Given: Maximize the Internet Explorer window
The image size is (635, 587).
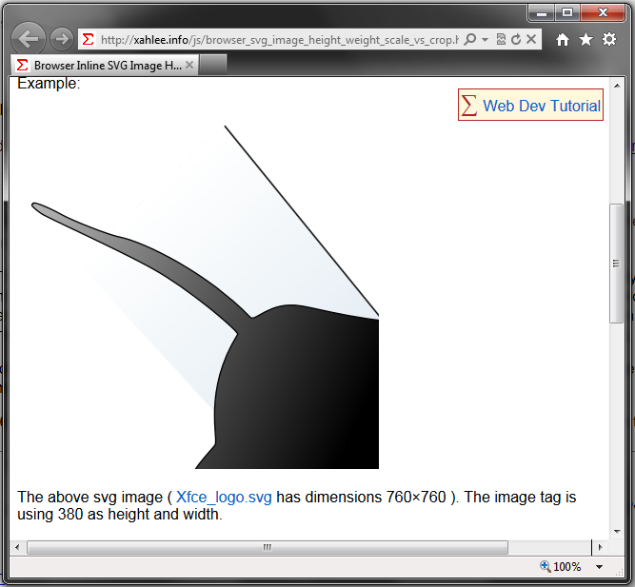Looking at the screenshot, I should coord(567,12).
